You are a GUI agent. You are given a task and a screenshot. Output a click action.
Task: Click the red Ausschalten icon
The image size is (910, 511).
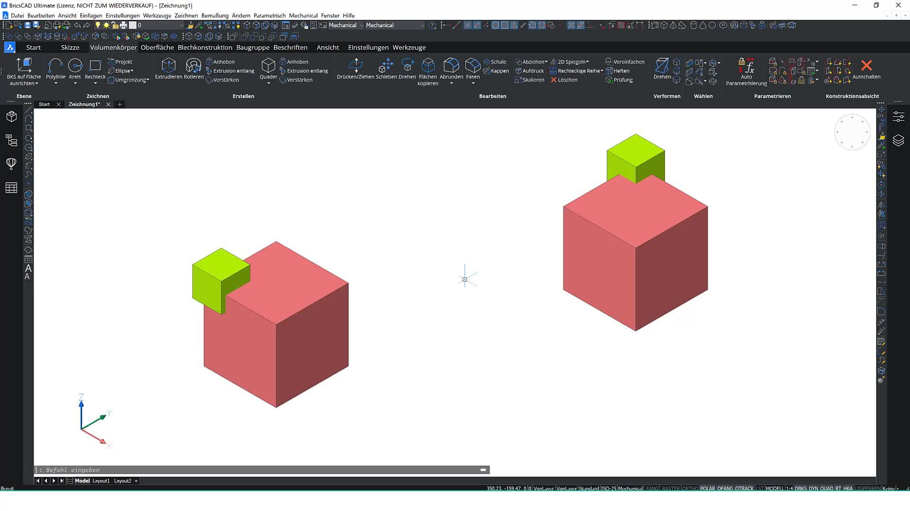[866, 65]
